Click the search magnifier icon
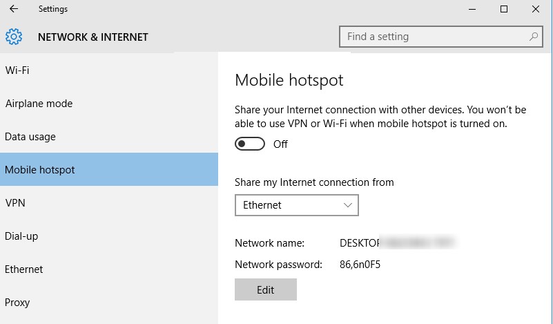Screen dimensions: 553x324 tap(534, 36)
